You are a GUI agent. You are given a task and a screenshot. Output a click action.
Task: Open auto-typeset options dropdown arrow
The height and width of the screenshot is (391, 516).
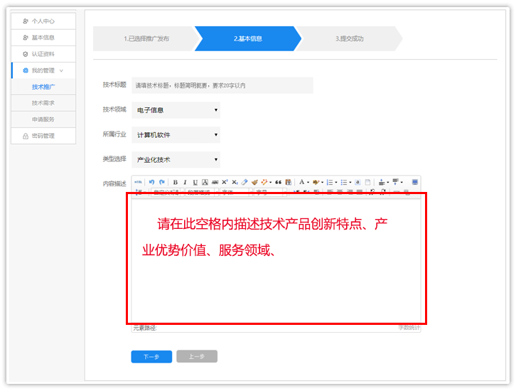pyautogui.click(x=271, y=182)
